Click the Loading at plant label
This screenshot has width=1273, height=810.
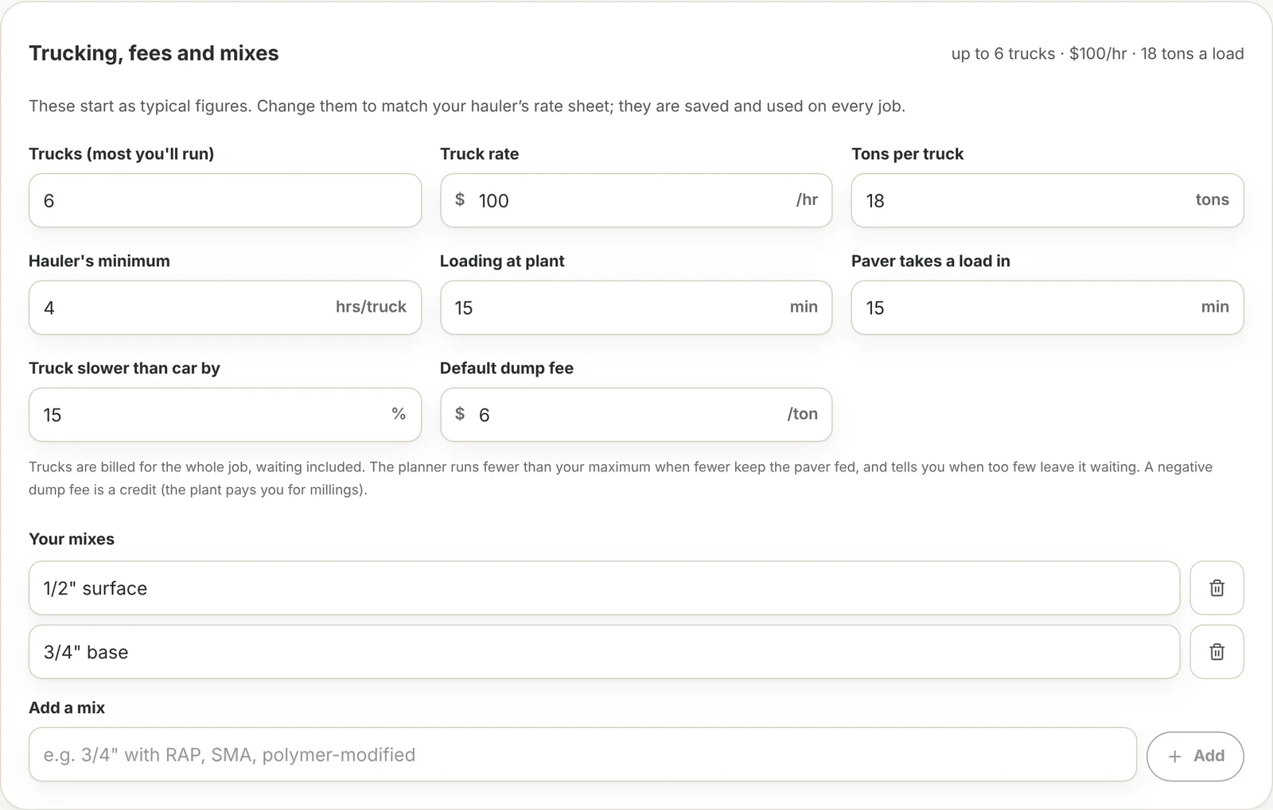[x=502, y=261]
